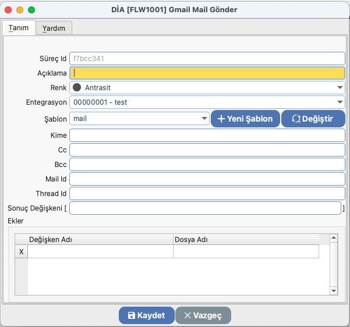
Task: Click the Antrasit color circle
Action: (x=77, y=87)
